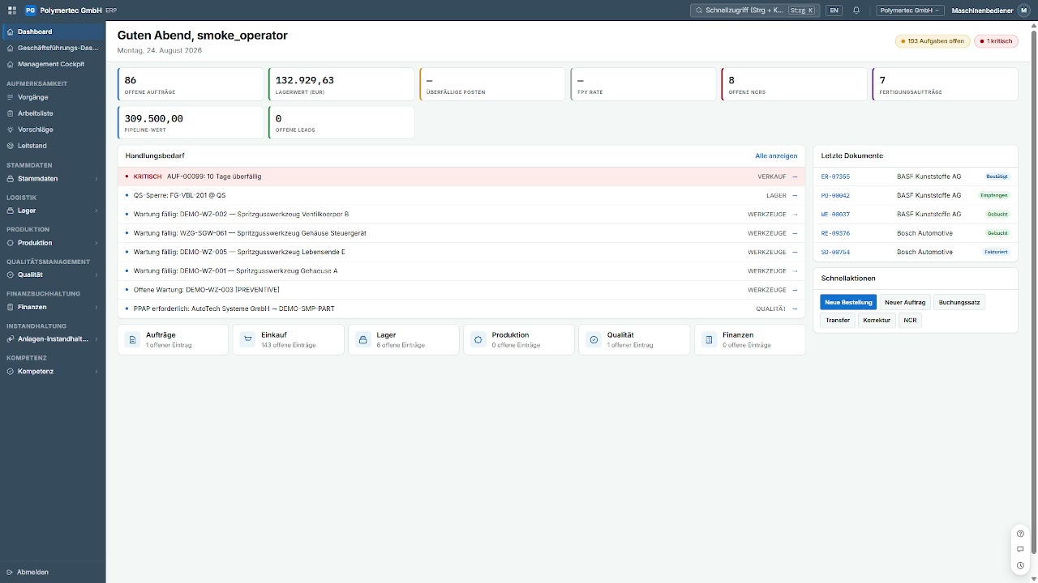Go to Vorgänge in the sidebar
This screenshot has width=1038, height=583.
coord(53,97)
